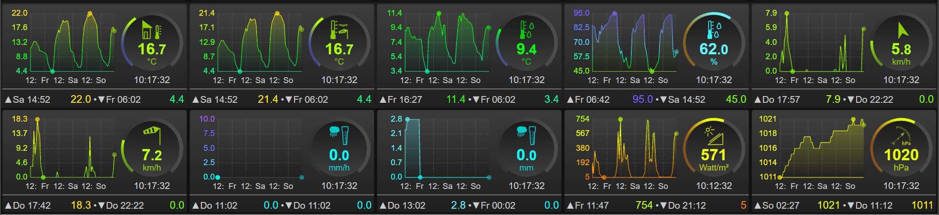Click humidity min value 45.0 in footer

(x=736, y=99)
